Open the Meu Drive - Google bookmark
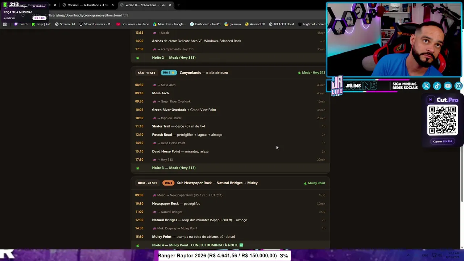Viewport: 464px width, 261px height. pyautogui.click(x=169, y=24)
